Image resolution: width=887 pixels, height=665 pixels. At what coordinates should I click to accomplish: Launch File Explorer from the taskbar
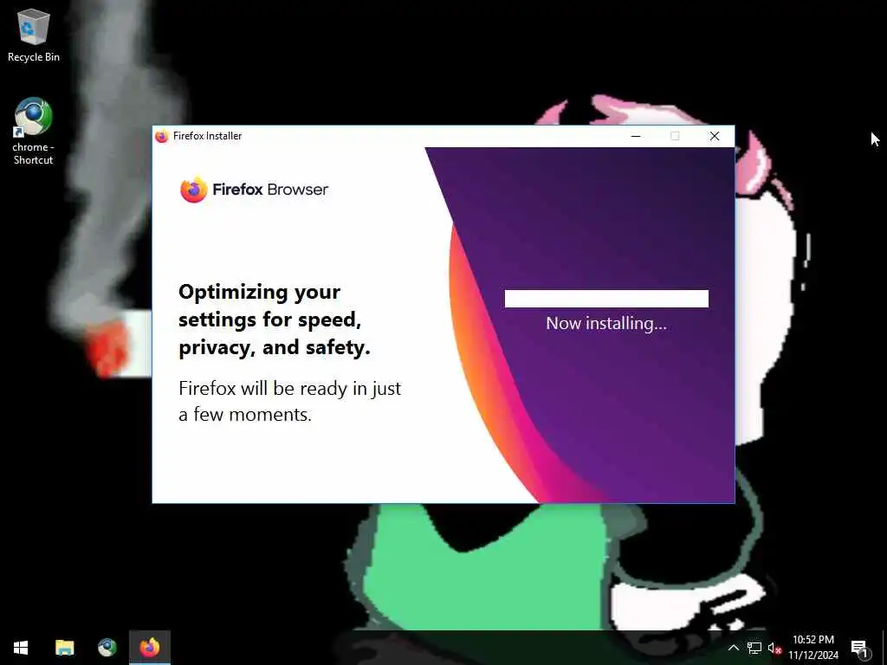click(64, 648)
